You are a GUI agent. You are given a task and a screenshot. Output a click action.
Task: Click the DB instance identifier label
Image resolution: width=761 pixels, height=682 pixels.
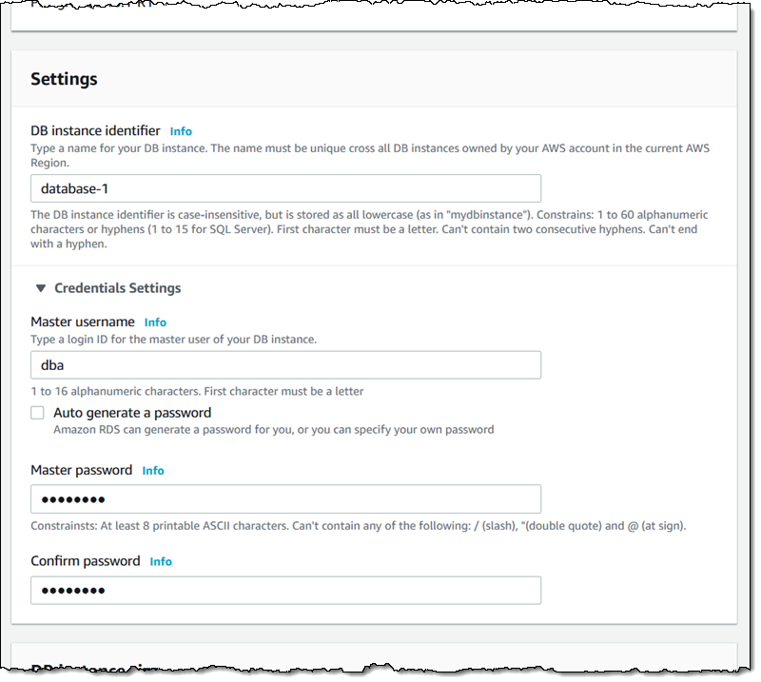(x=95, y=131)
